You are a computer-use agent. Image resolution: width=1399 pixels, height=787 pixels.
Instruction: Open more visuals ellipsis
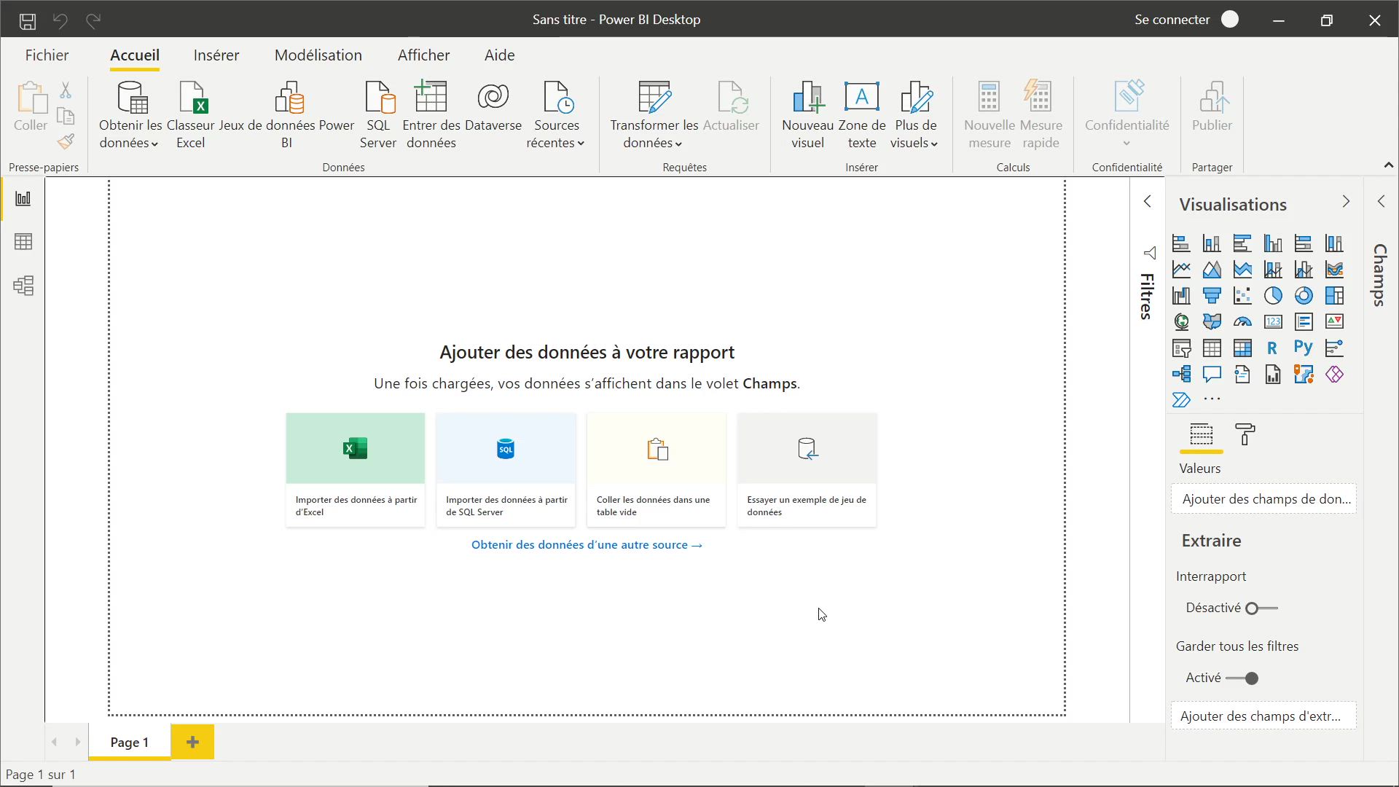point(1212,399)
